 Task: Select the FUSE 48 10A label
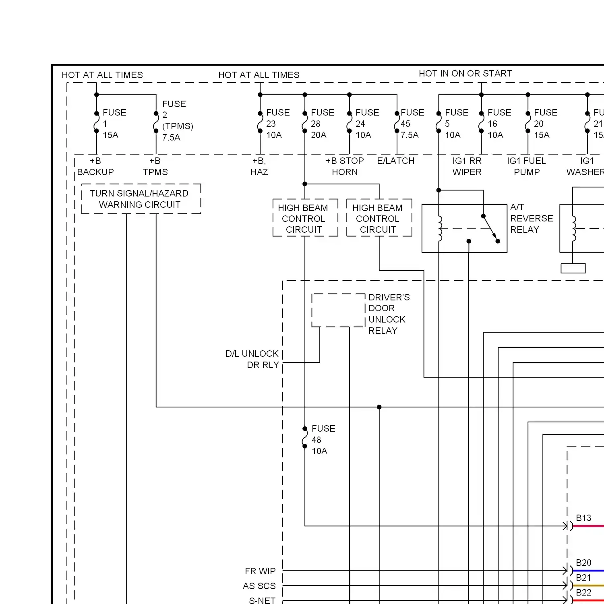click(x=323, y=440)
